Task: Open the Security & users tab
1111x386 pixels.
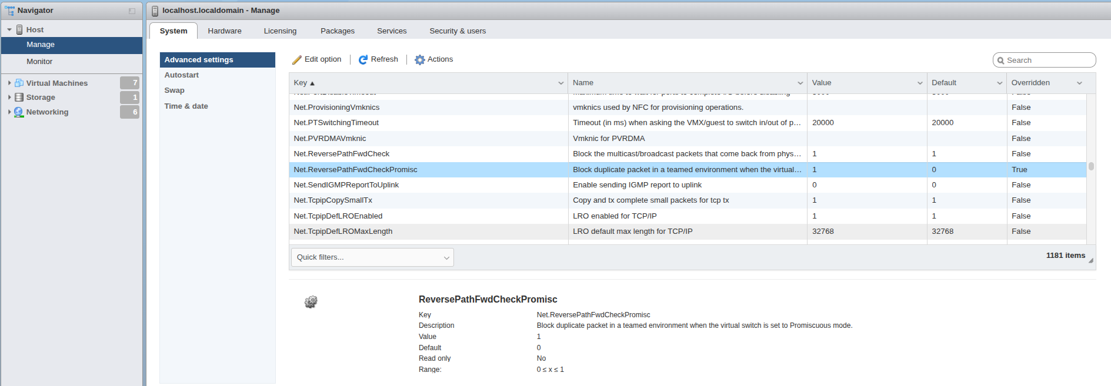Action: pyautogui.click(x=458, y=31)
